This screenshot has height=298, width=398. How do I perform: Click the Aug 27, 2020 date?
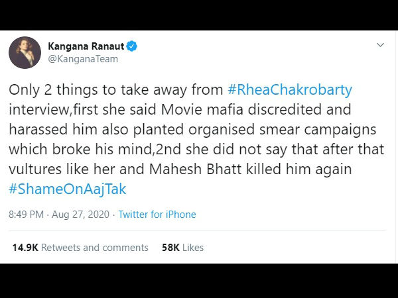(80, 215)
